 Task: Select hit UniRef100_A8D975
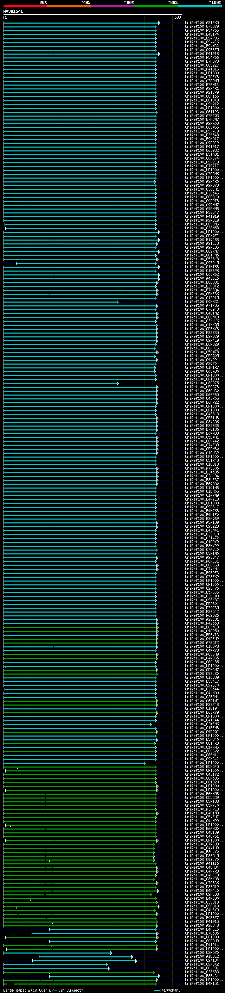[202, 383]
